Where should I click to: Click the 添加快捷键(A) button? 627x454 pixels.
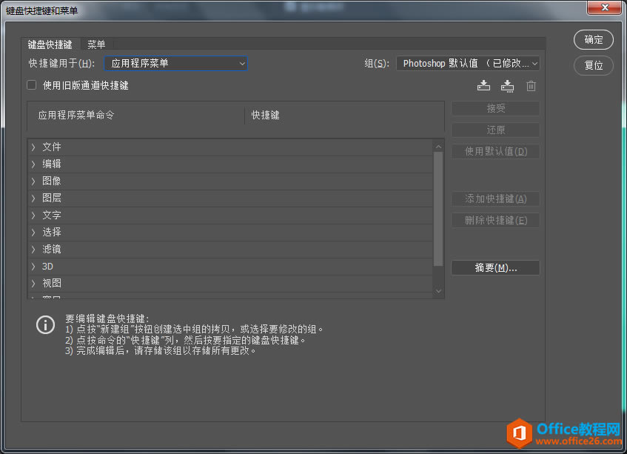tap(495, 198)
